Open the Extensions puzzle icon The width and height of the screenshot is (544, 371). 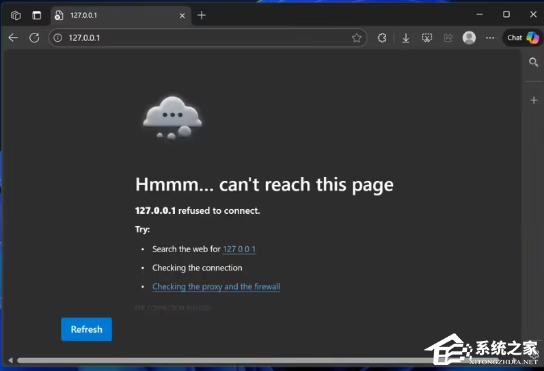382,38
